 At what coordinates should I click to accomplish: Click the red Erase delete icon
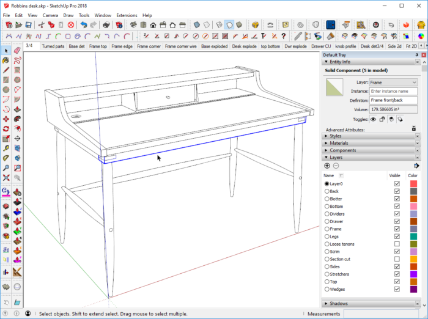pyautogui.click(x=71, y=25)
